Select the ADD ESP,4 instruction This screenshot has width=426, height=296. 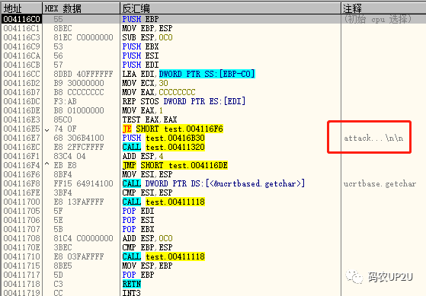coord(143,156)
